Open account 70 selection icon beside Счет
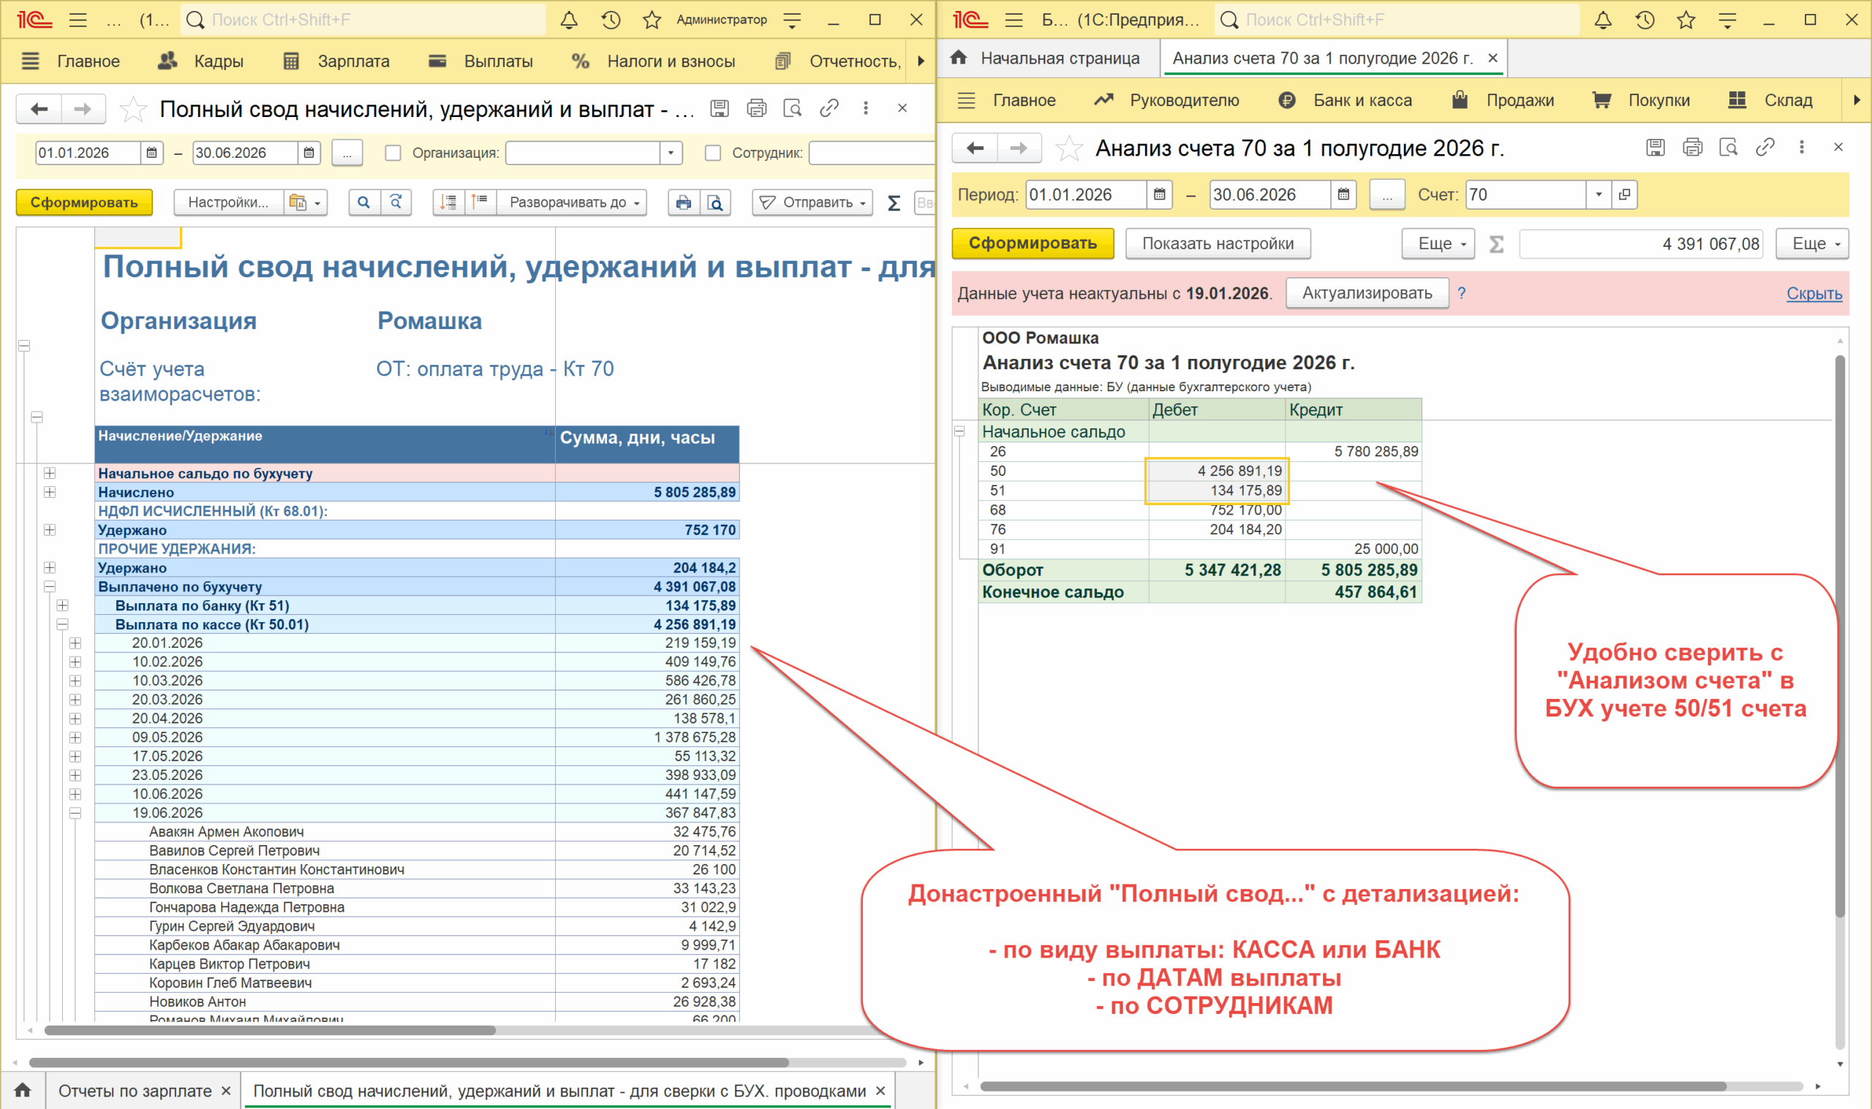 click(1624, 195)
